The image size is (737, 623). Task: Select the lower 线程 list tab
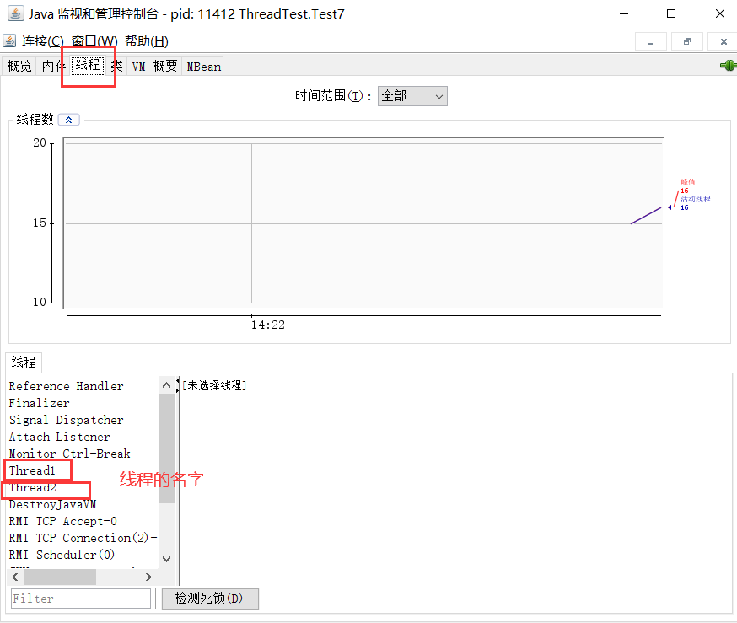[24, 363]
